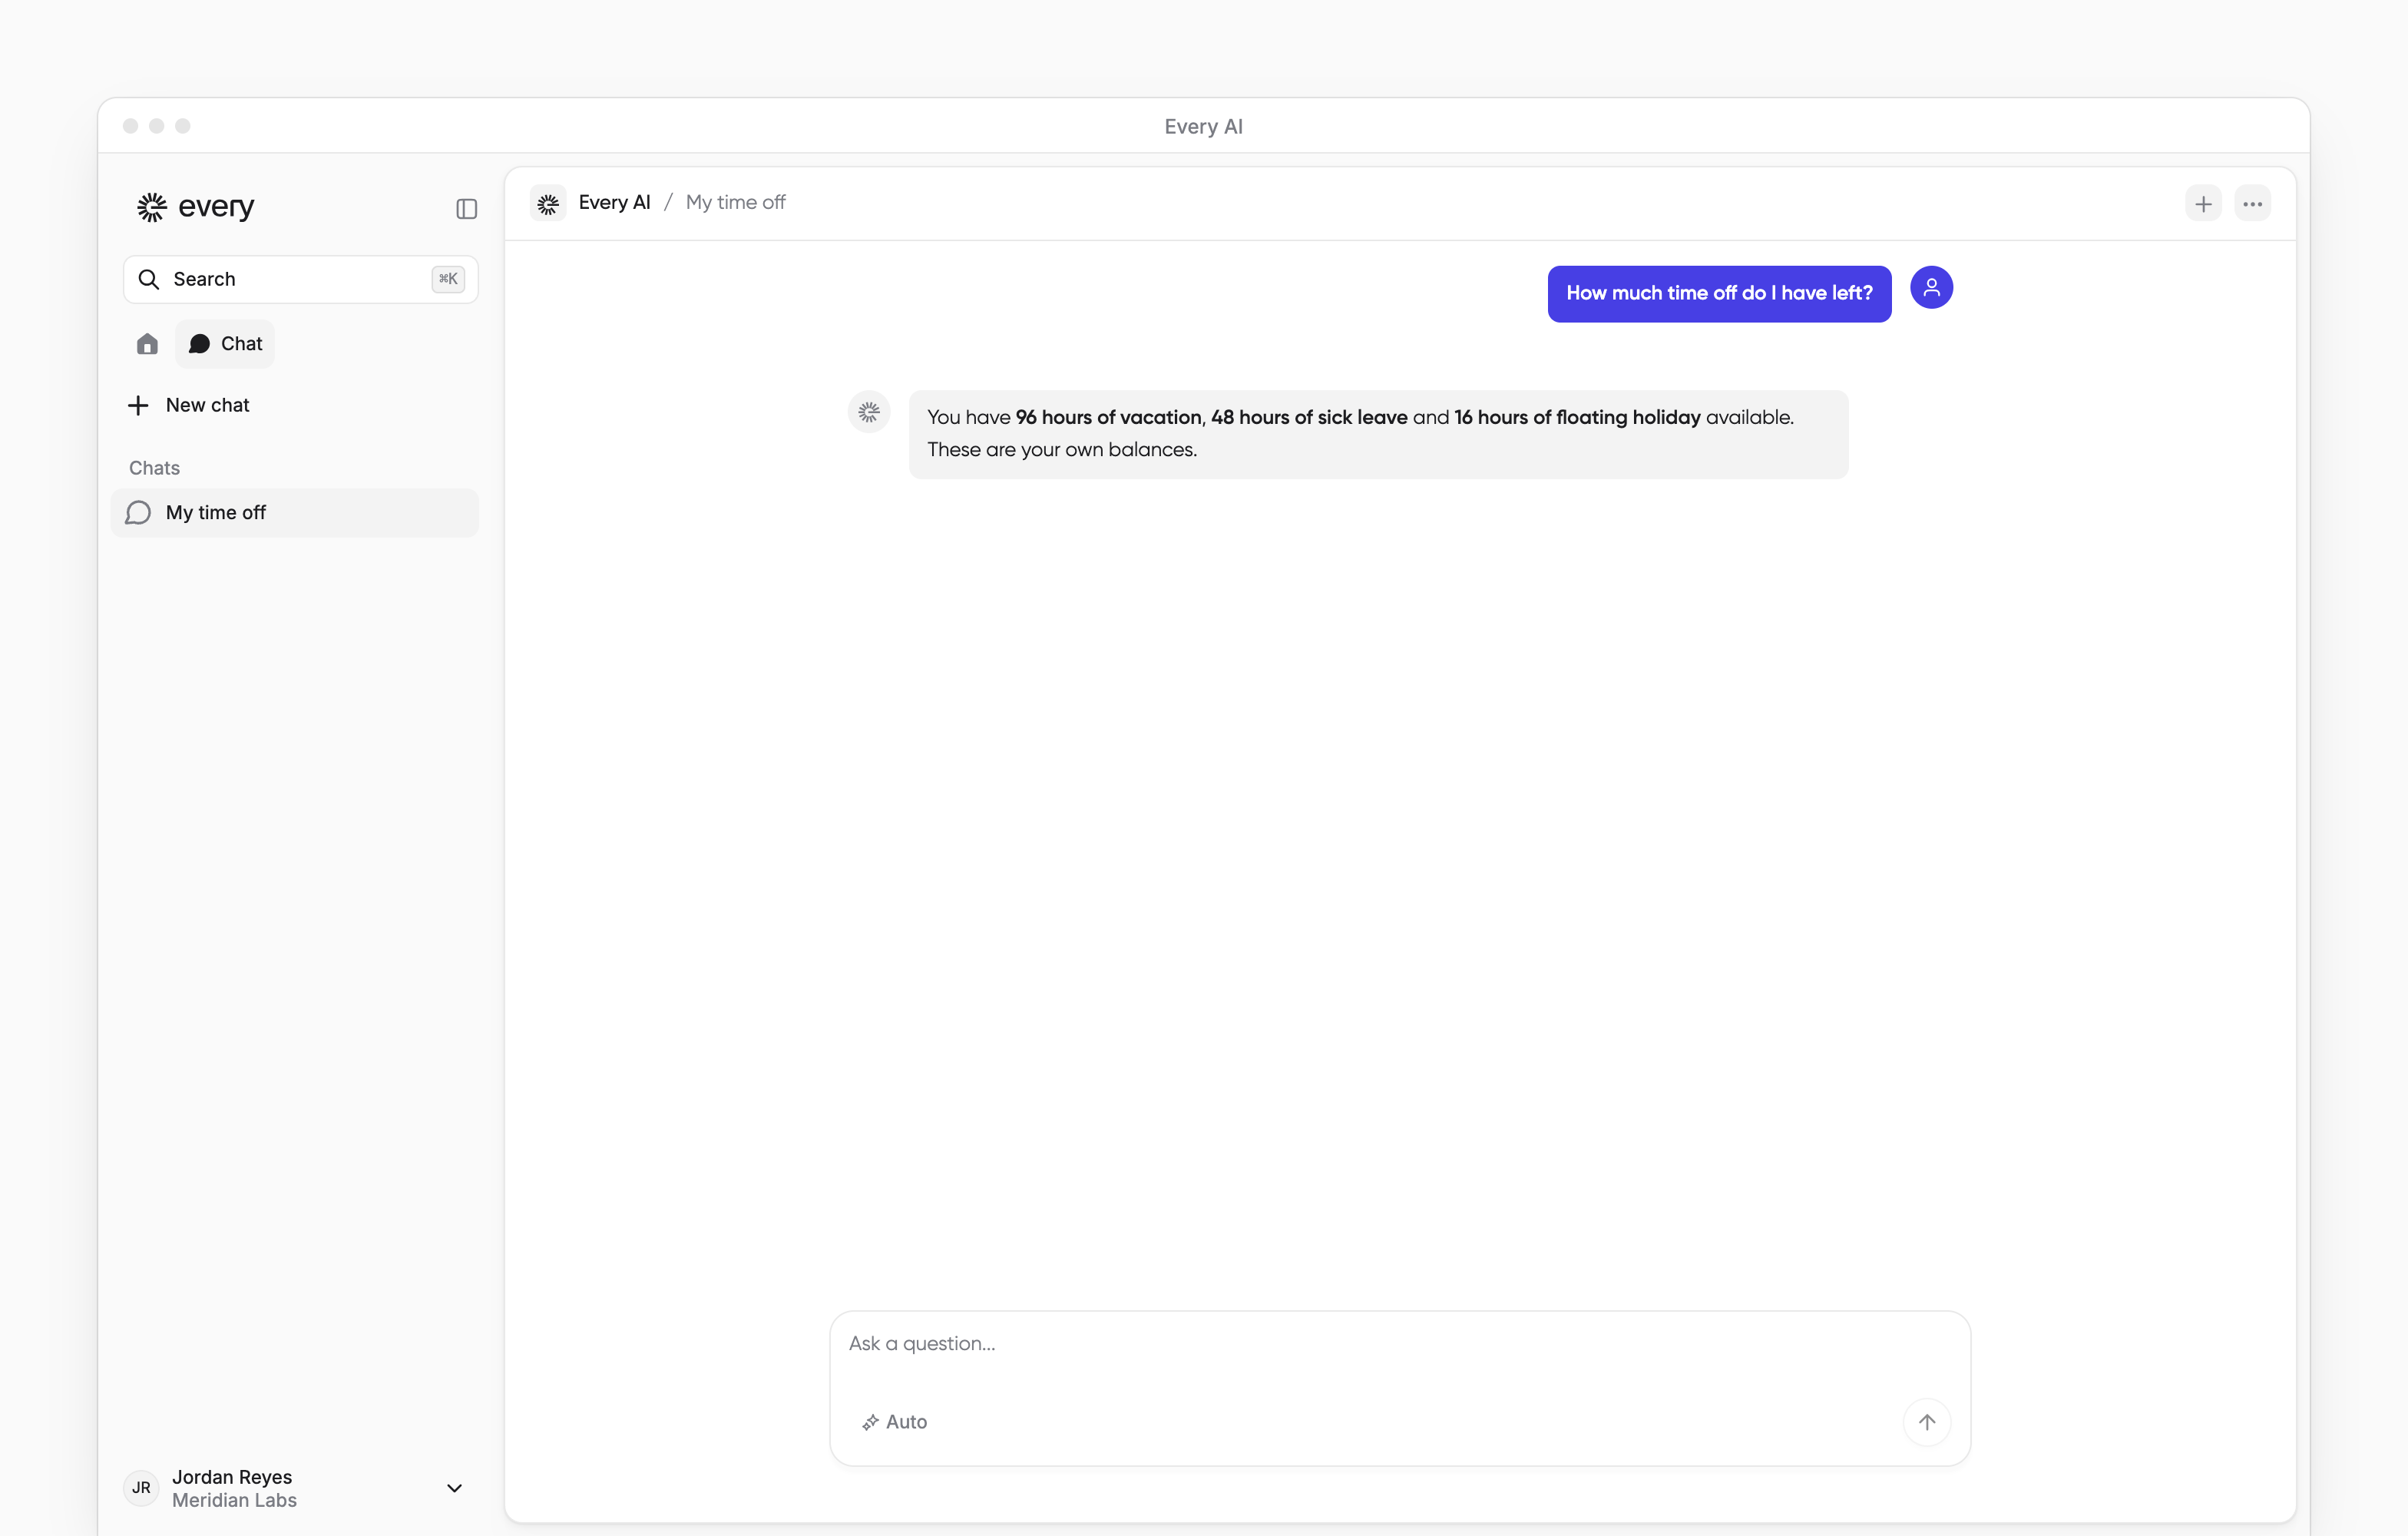Focus the Search field
Viewport: 2408px width, 1536px height.
[300, 279]
